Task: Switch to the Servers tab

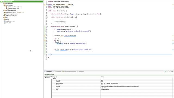Action: pyautogui.click(x=58, y=72)
